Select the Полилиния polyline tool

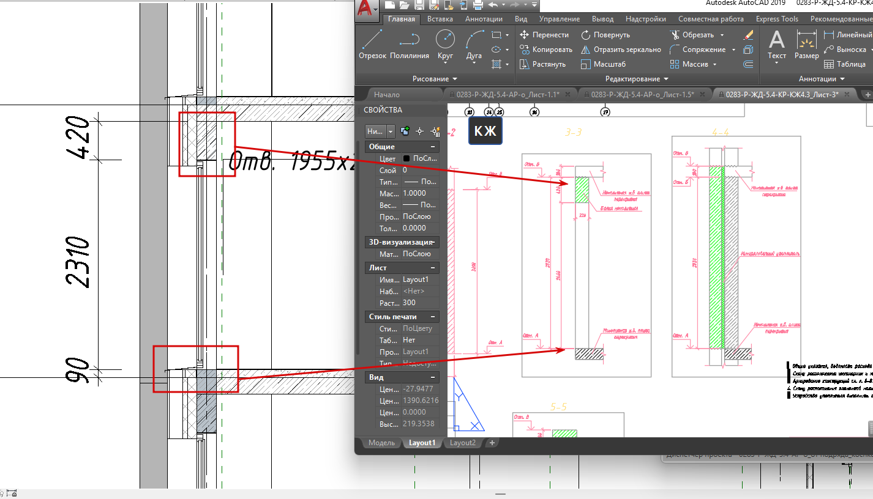pos(409,45)
